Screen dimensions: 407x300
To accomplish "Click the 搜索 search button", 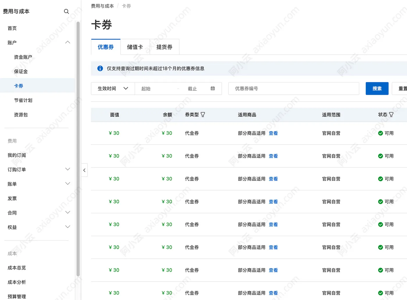I will [377, 88].
